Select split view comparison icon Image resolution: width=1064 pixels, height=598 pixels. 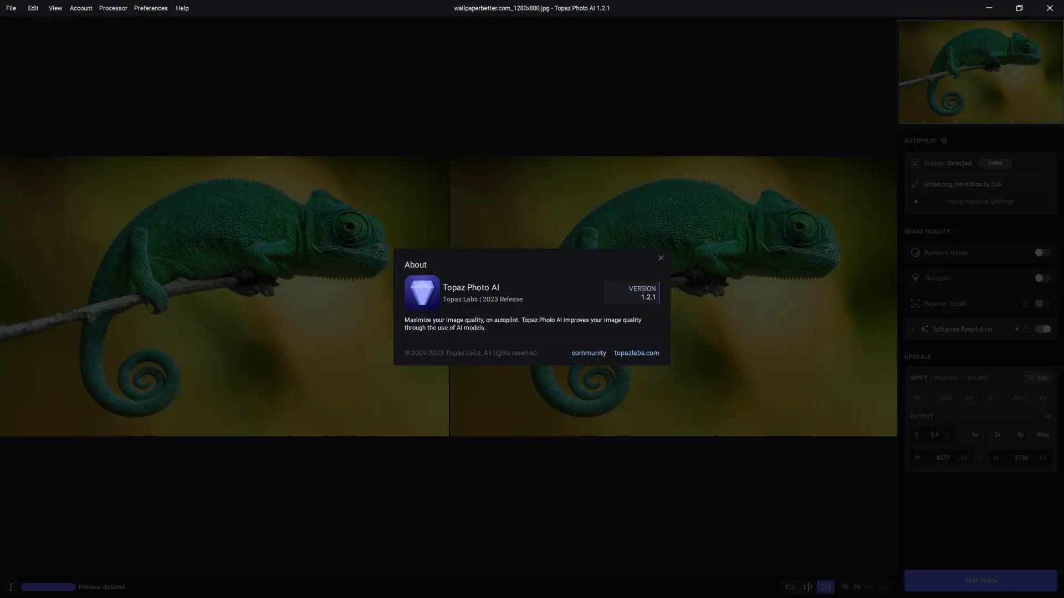pos(807,587)
